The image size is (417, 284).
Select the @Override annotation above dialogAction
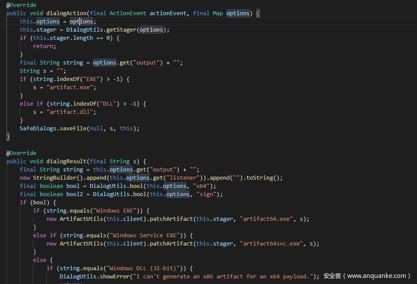21,5
